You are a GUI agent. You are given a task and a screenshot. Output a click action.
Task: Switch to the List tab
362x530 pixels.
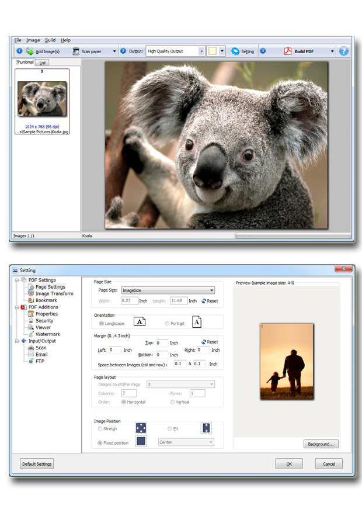point(42,63)
